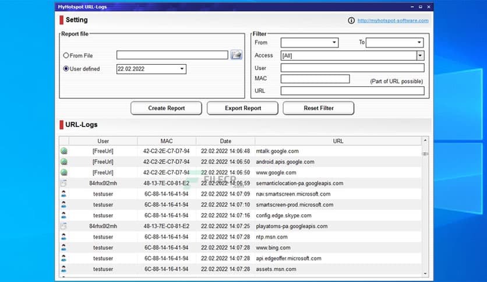Click the Export Report button
The image size is (487, 282).
click(242, 108)
